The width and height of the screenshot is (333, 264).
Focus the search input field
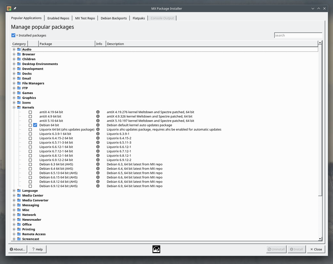pos(298,35)
